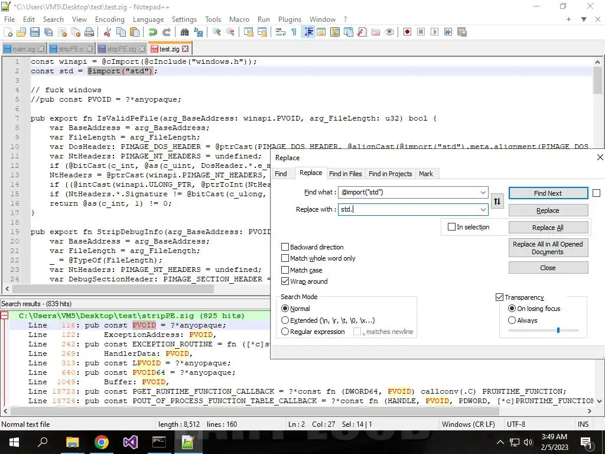The height and width of the screenshot is (454, 605).
Task: Collapse the stripPE.zig search results group
Action: (x=4, y=316)
